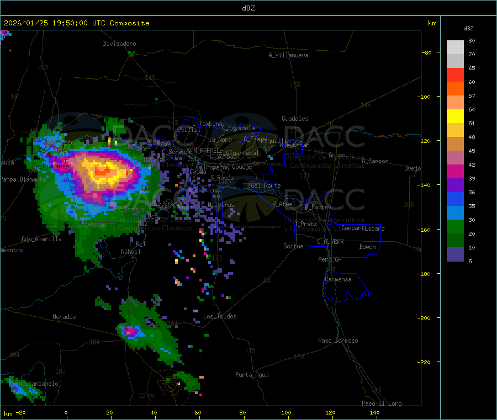Click the '-200' km tick on right axis

pyautogui.click(x=424, y=318)
